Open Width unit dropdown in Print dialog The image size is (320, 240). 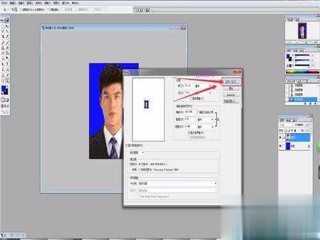205,127
